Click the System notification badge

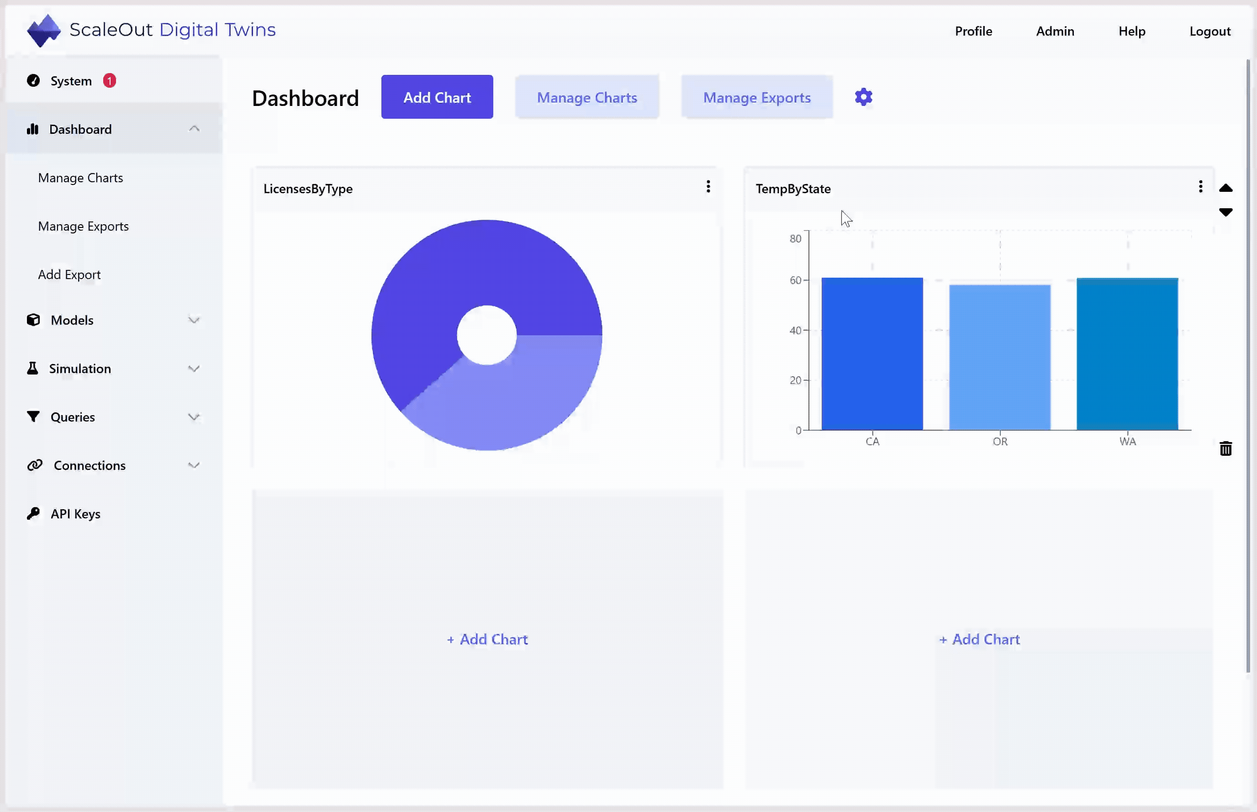[109, 81]
